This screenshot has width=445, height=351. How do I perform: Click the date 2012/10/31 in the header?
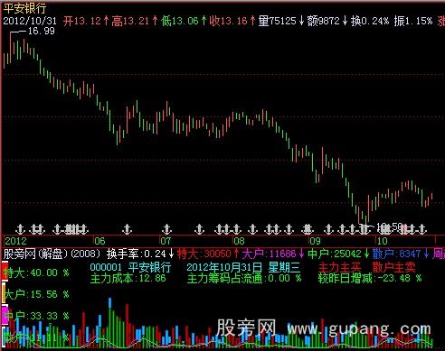point(30,21)
